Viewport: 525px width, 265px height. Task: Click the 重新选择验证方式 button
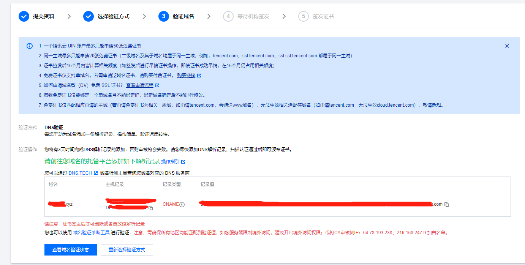[x=127, y=250]
